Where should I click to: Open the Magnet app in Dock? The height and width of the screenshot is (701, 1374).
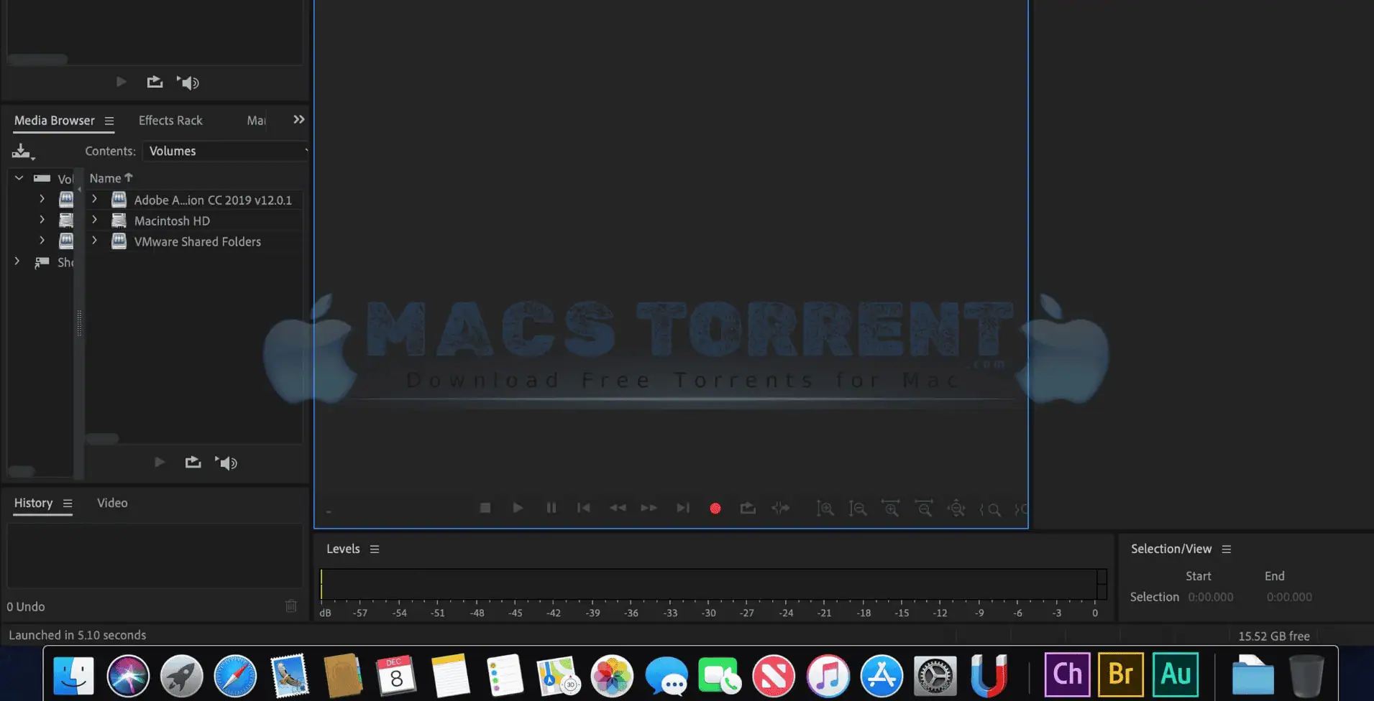(989, 676)
